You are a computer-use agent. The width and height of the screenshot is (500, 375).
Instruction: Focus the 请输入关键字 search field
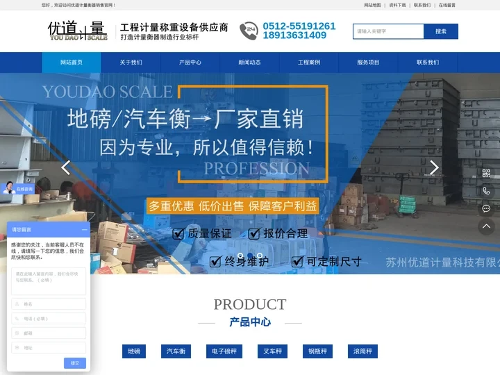coord(388,31)
